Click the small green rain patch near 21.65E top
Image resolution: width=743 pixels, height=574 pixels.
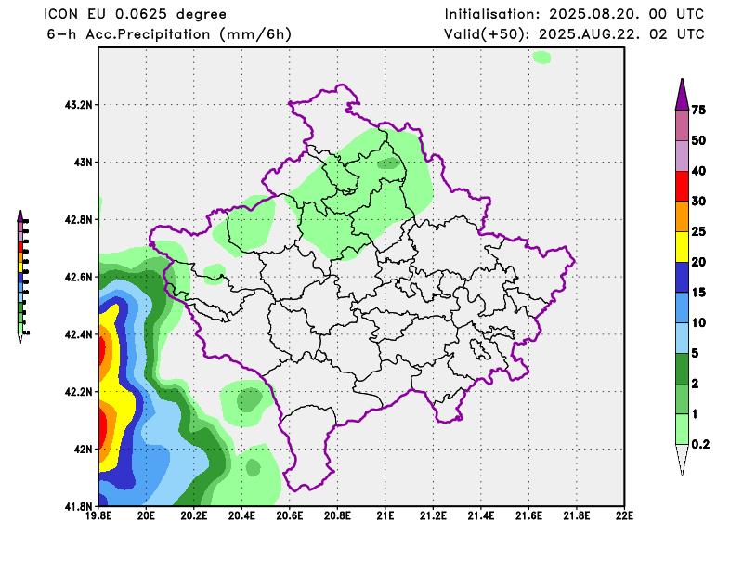541,58
